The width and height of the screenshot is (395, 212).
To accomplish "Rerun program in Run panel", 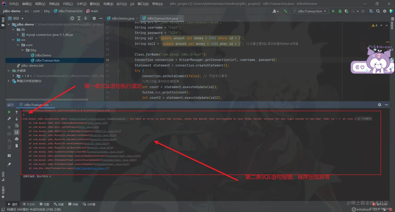I will coord(9,112).
